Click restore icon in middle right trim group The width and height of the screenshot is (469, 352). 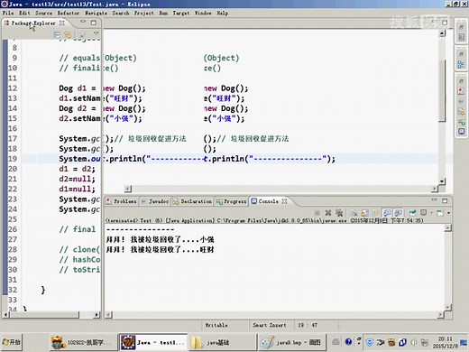[461, 54]
